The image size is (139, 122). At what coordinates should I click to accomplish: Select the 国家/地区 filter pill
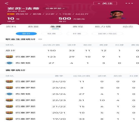(x=107, y=34)
